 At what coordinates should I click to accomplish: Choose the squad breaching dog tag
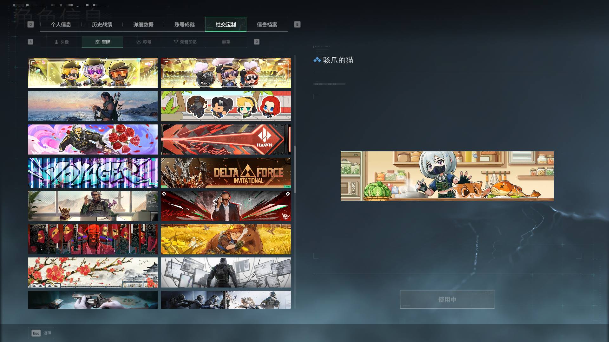click(226, 300)
